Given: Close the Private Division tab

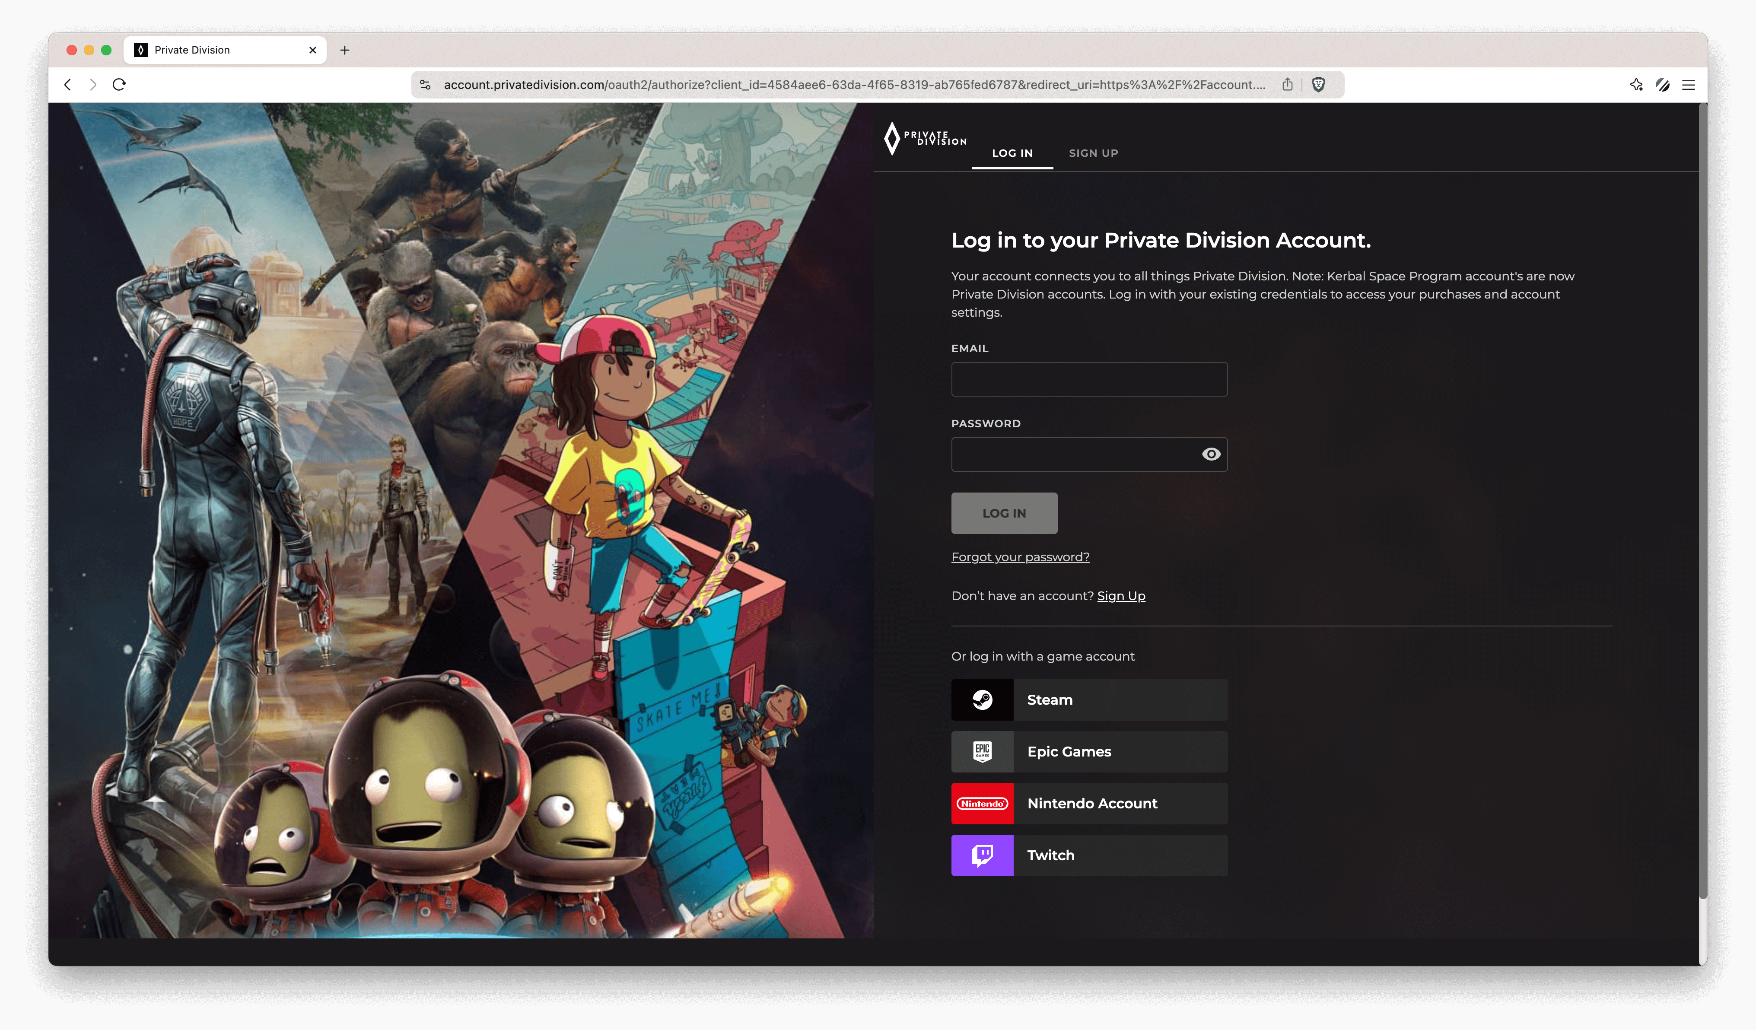Looking at the screenshot, I should point(312,50).
